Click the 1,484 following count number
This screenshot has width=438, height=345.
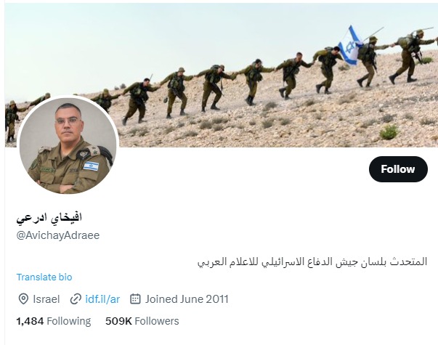coord(30,321)
